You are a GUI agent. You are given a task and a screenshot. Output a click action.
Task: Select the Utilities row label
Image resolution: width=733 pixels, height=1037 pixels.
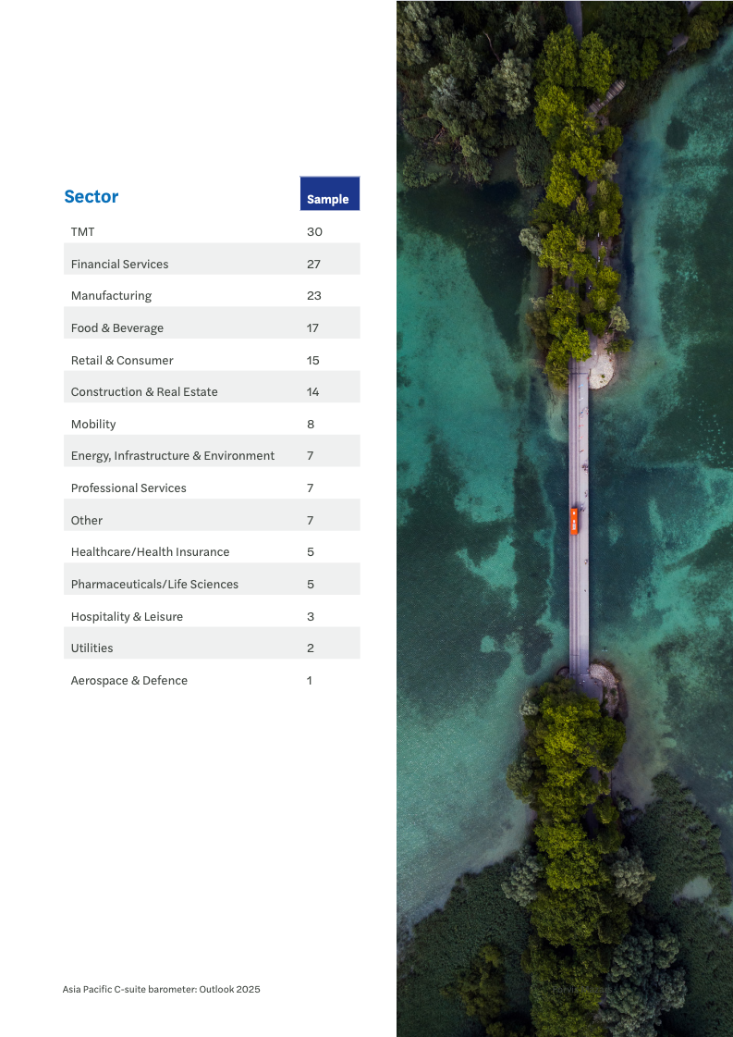click(x=92, y=648)
